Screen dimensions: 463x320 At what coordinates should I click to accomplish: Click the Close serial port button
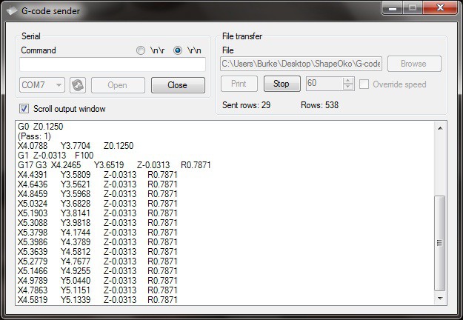pos(178,85)
